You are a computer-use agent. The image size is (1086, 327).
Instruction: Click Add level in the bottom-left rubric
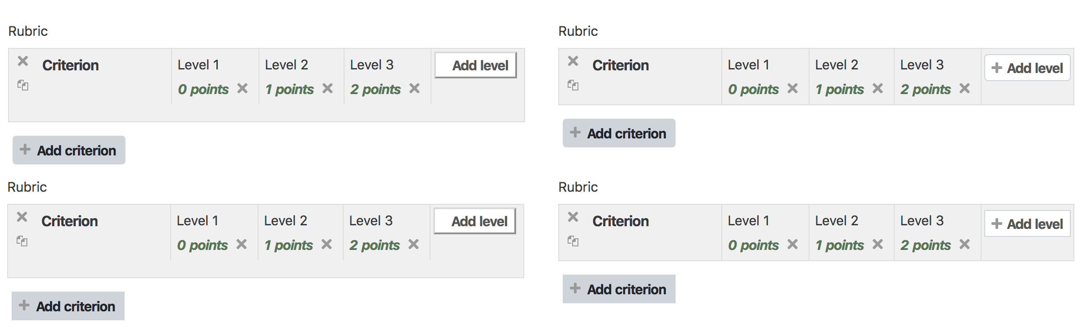click(474, 221)
